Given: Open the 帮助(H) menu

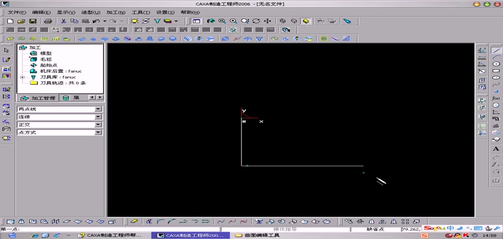Looking at the screenshot, I should coord(190,12).
